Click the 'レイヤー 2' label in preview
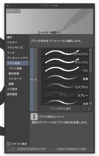This screenshot has width=99, height=156. pos(13,11)
